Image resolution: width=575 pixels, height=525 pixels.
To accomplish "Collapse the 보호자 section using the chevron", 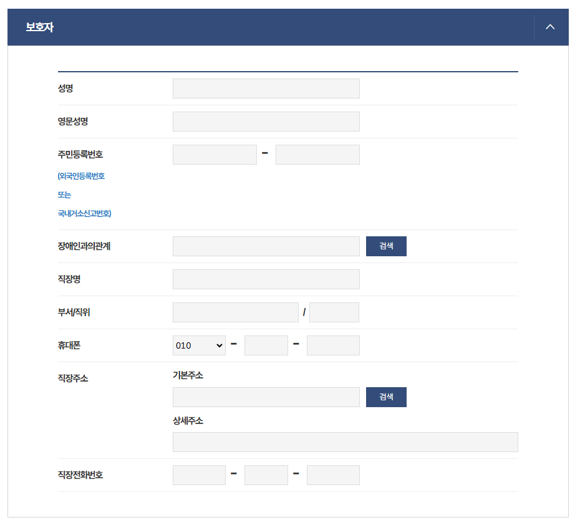I will [x=550, y=27].
